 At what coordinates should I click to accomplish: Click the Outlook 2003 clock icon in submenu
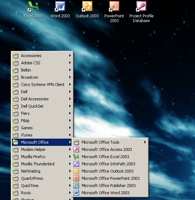click(x=76, y=171)
